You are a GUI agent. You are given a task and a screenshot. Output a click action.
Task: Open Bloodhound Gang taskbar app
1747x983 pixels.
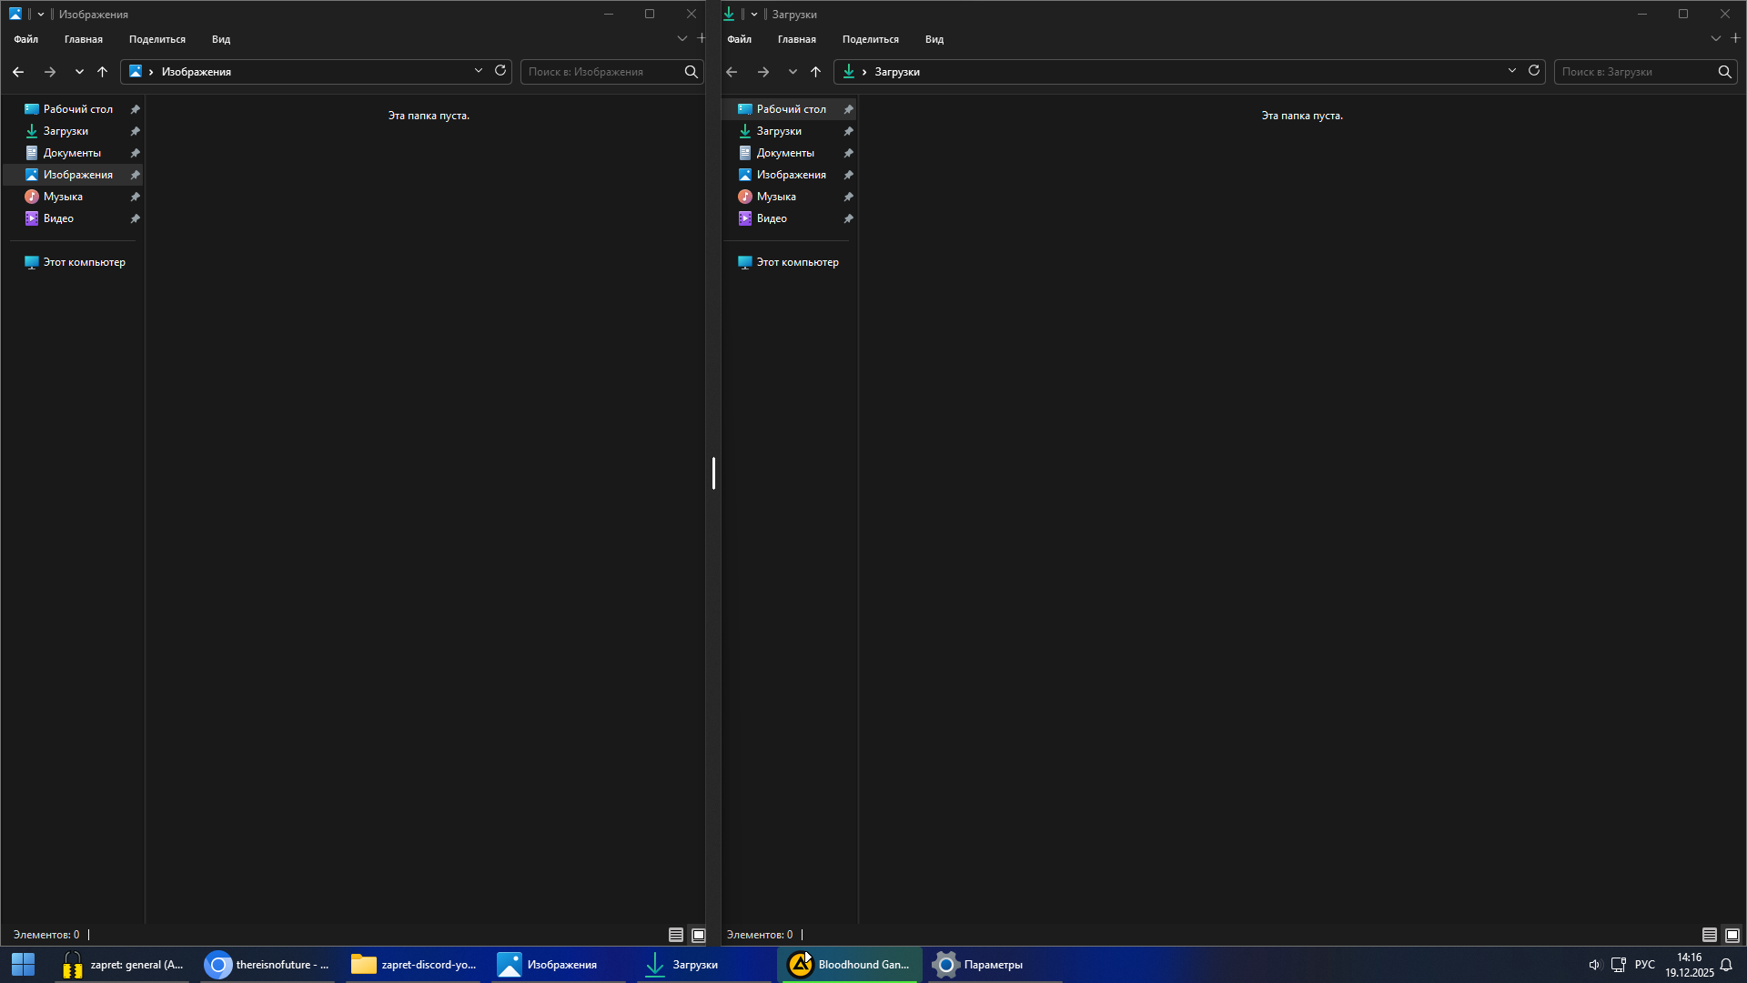click(849, 965)
